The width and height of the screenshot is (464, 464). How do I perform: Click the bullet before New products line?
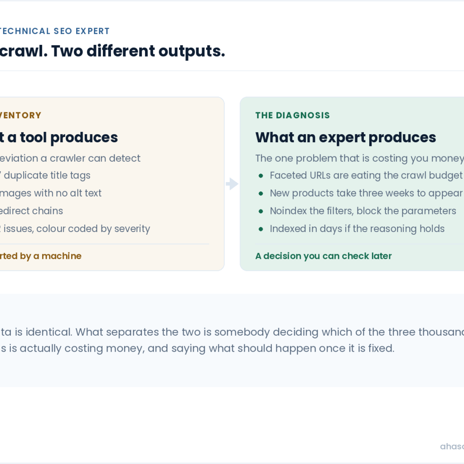click(261, 193)
